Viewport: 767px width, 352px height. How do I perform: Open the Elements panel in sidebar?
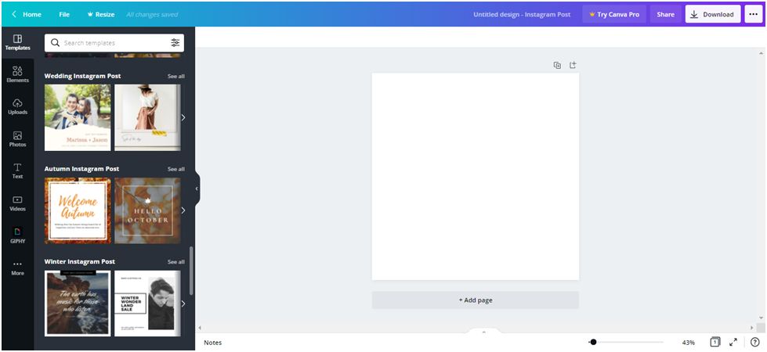[17, 74]
